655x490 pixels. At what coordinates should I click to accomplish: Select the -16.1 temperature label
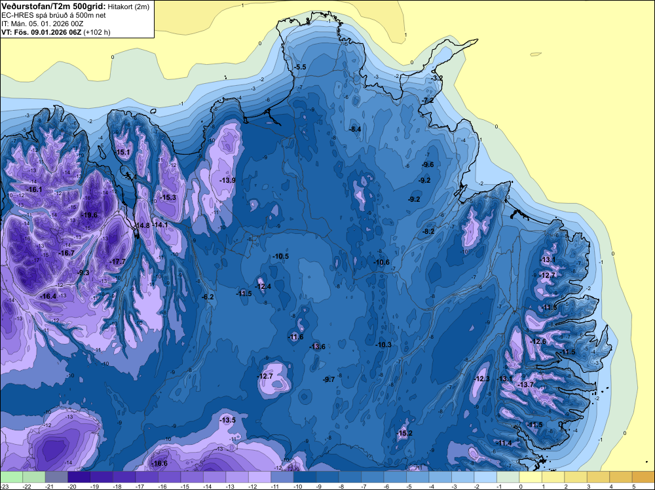[34, 190]
